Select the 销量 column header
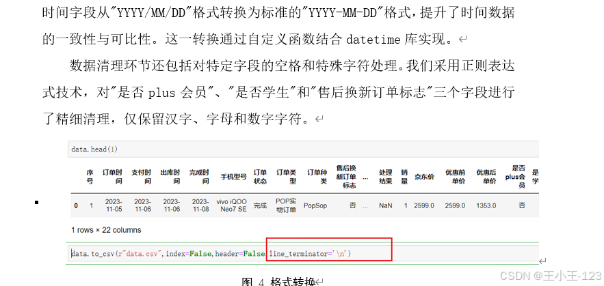 [x=404, y=177]
